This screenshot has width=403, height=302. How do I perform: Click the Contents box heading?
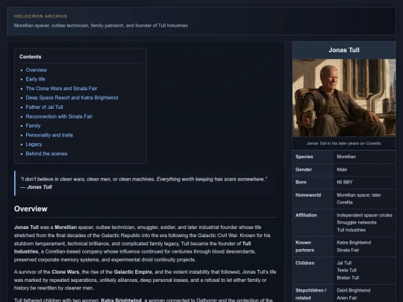pos(31,57)
